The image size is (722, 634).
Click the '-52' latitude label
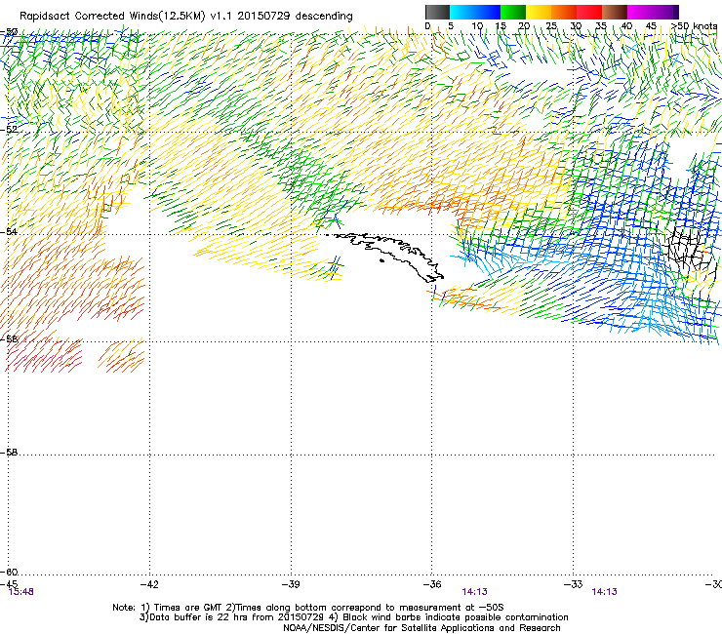9,130
